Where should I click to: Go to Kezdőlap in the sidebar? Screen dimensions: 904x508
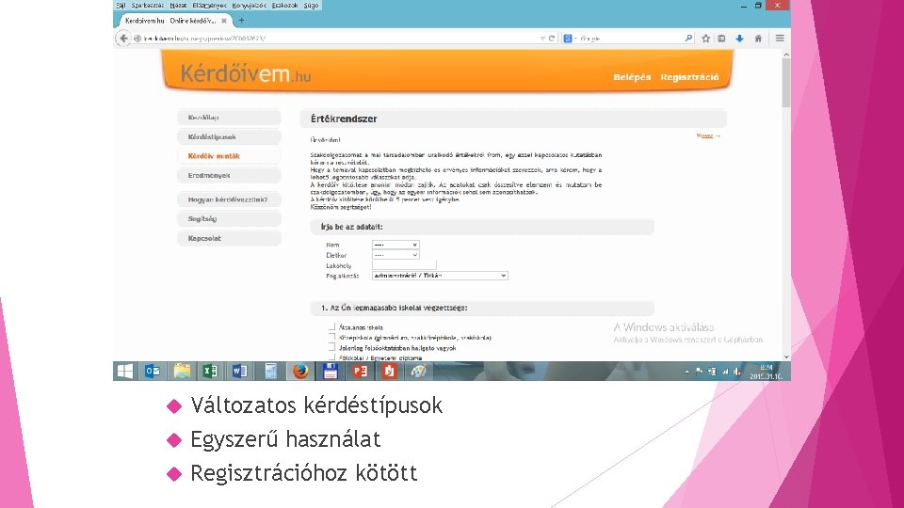tap(229, 118)
